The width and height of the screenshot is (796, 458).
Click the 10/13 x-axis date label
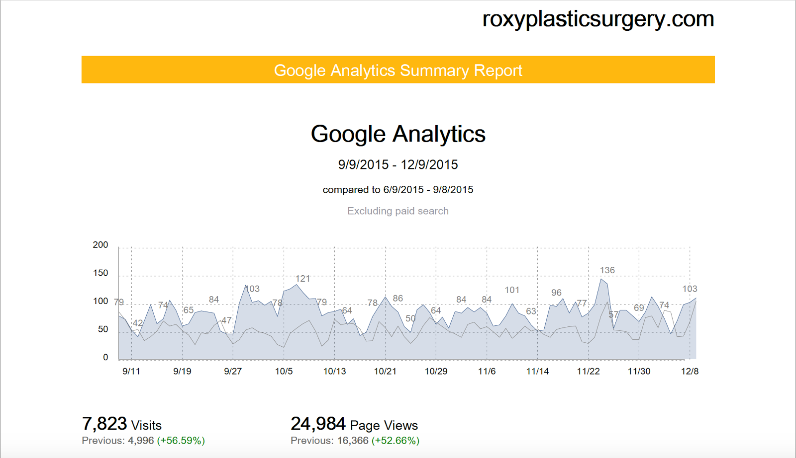(335, 371)
